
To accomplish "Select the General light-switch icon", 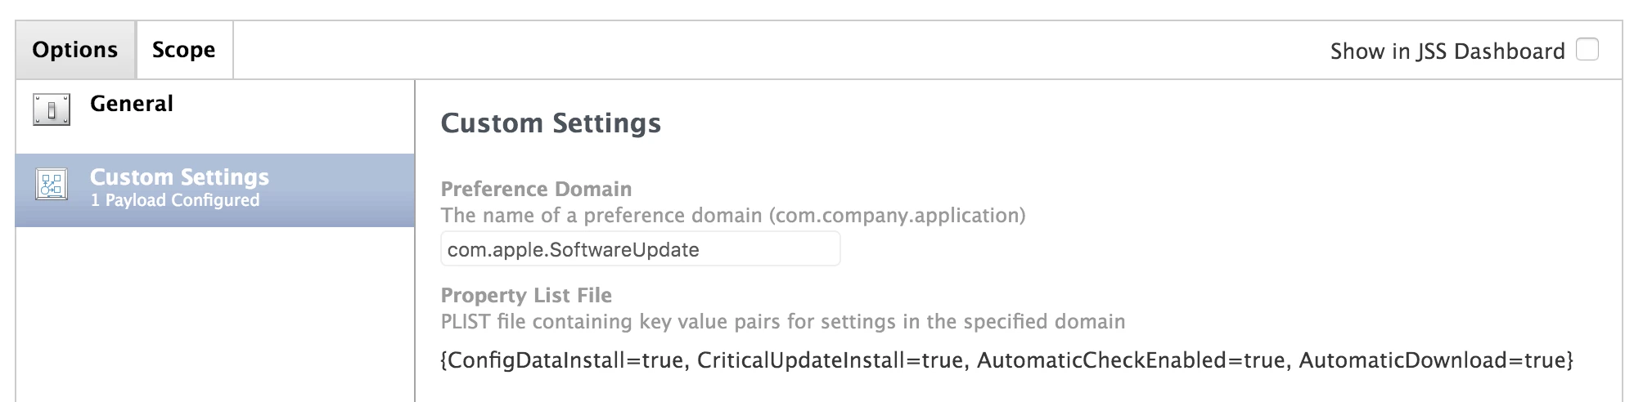I will [x=52, y=109].
